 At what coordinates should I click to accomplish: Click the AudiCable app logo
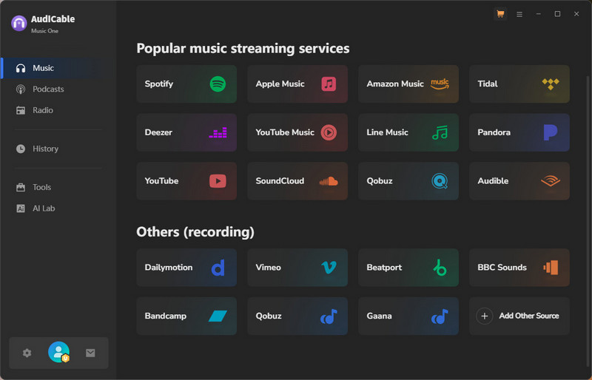pos(19,23)
